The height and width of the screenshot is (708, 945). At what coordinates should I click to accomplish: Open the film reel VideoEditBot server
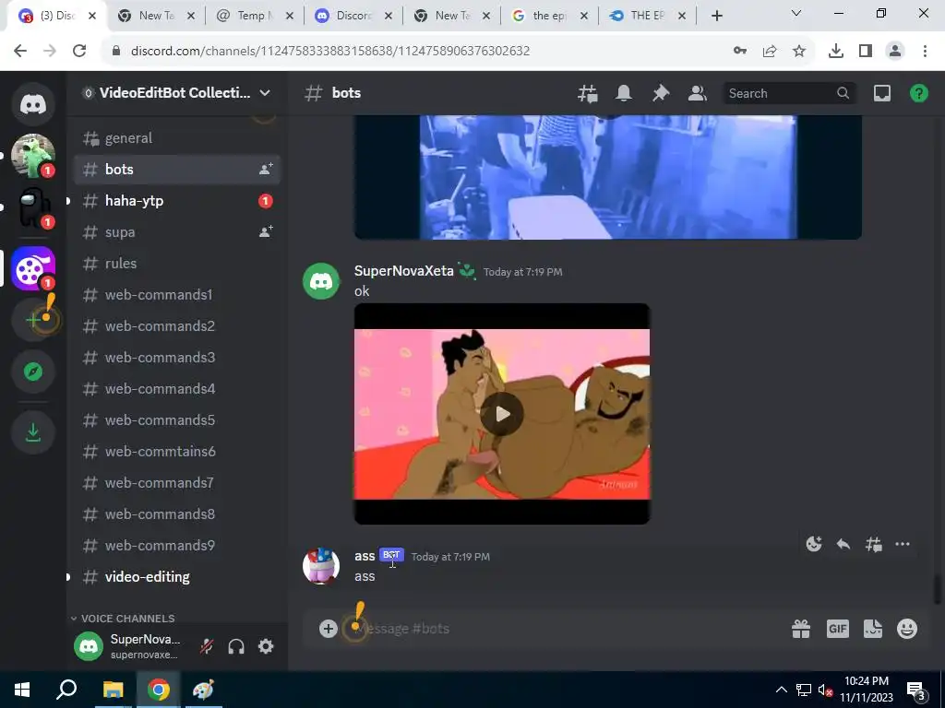click(x=33, y=268)
